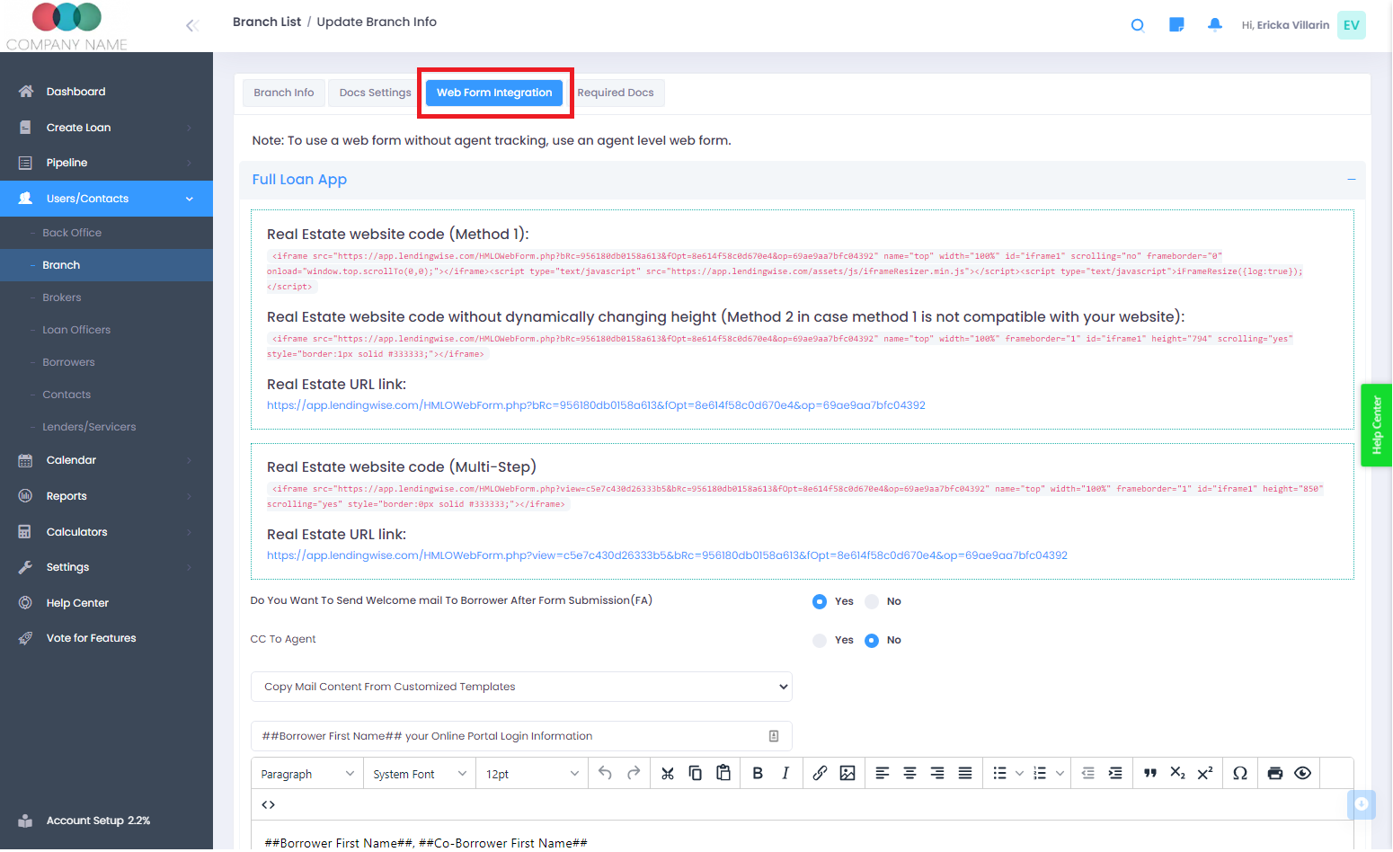Viewport: 1393px width, 852px height.
Task: Decrease indent in the editor toolbar
Action: click(1087, 774)
